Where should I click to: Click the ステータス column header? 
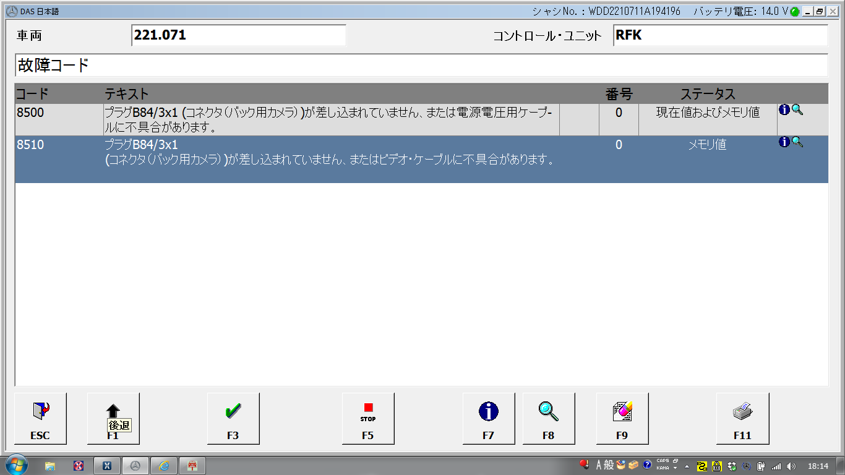coord(708,94)
